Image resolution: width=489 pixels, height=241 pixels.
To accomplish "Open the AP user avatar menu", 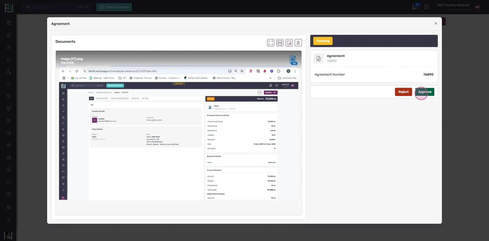I will [x=477, y=7].
